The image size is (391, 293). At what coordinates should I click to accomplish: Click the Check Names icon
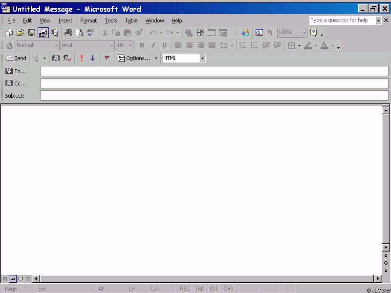click(x=67, y=58)
